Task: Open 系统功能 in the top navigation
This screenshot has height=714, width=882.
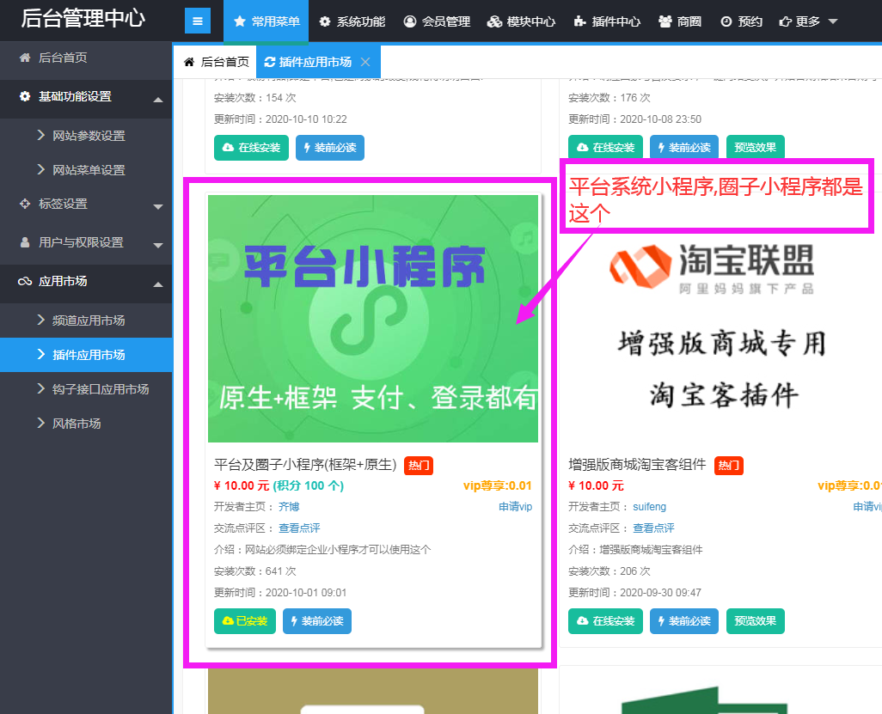Action: click(x=352, y=21)
